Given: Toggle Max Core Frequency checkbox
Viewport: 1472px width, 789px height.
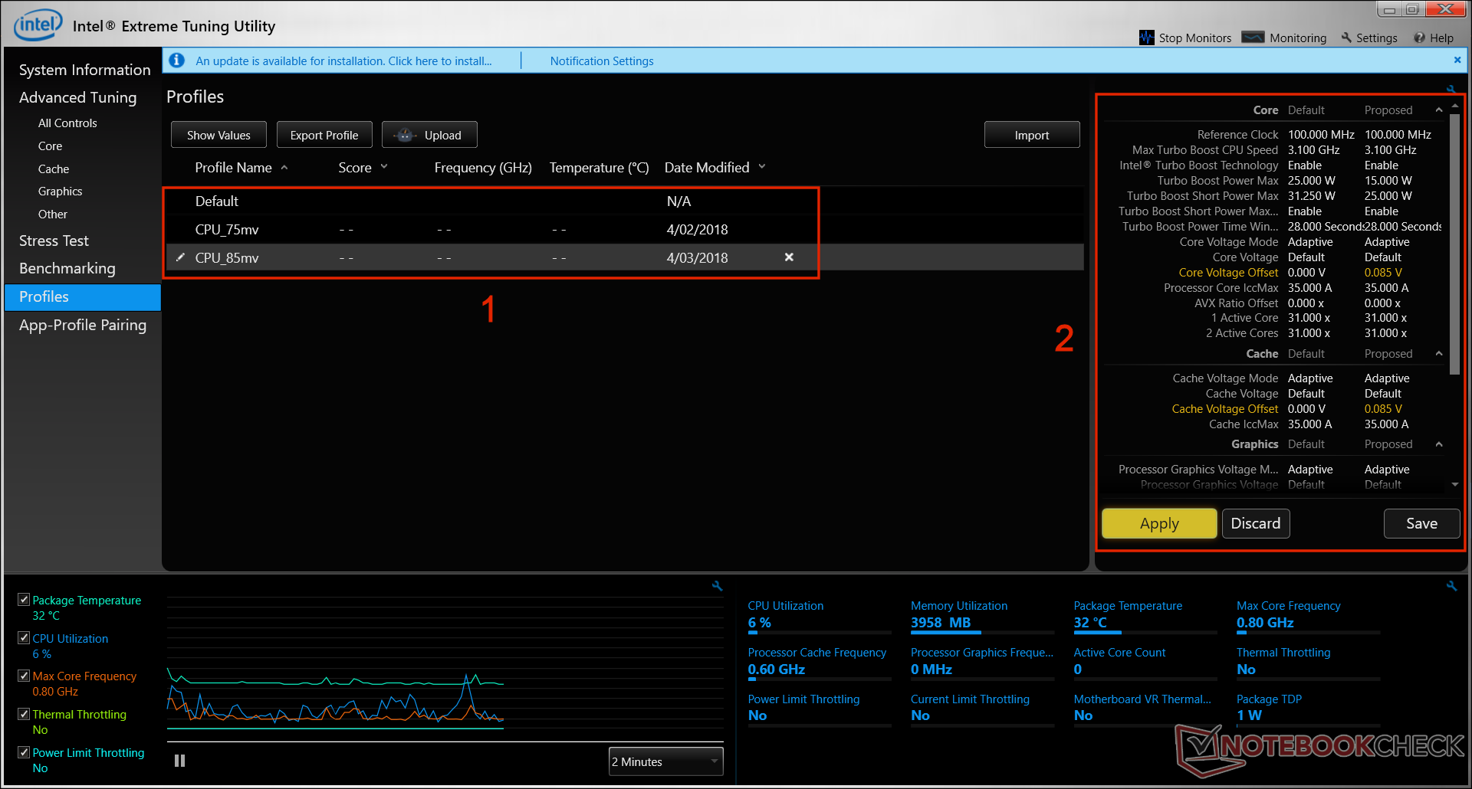Looking at the screenshot, I should pyautogui.click(x=24, y=676).
